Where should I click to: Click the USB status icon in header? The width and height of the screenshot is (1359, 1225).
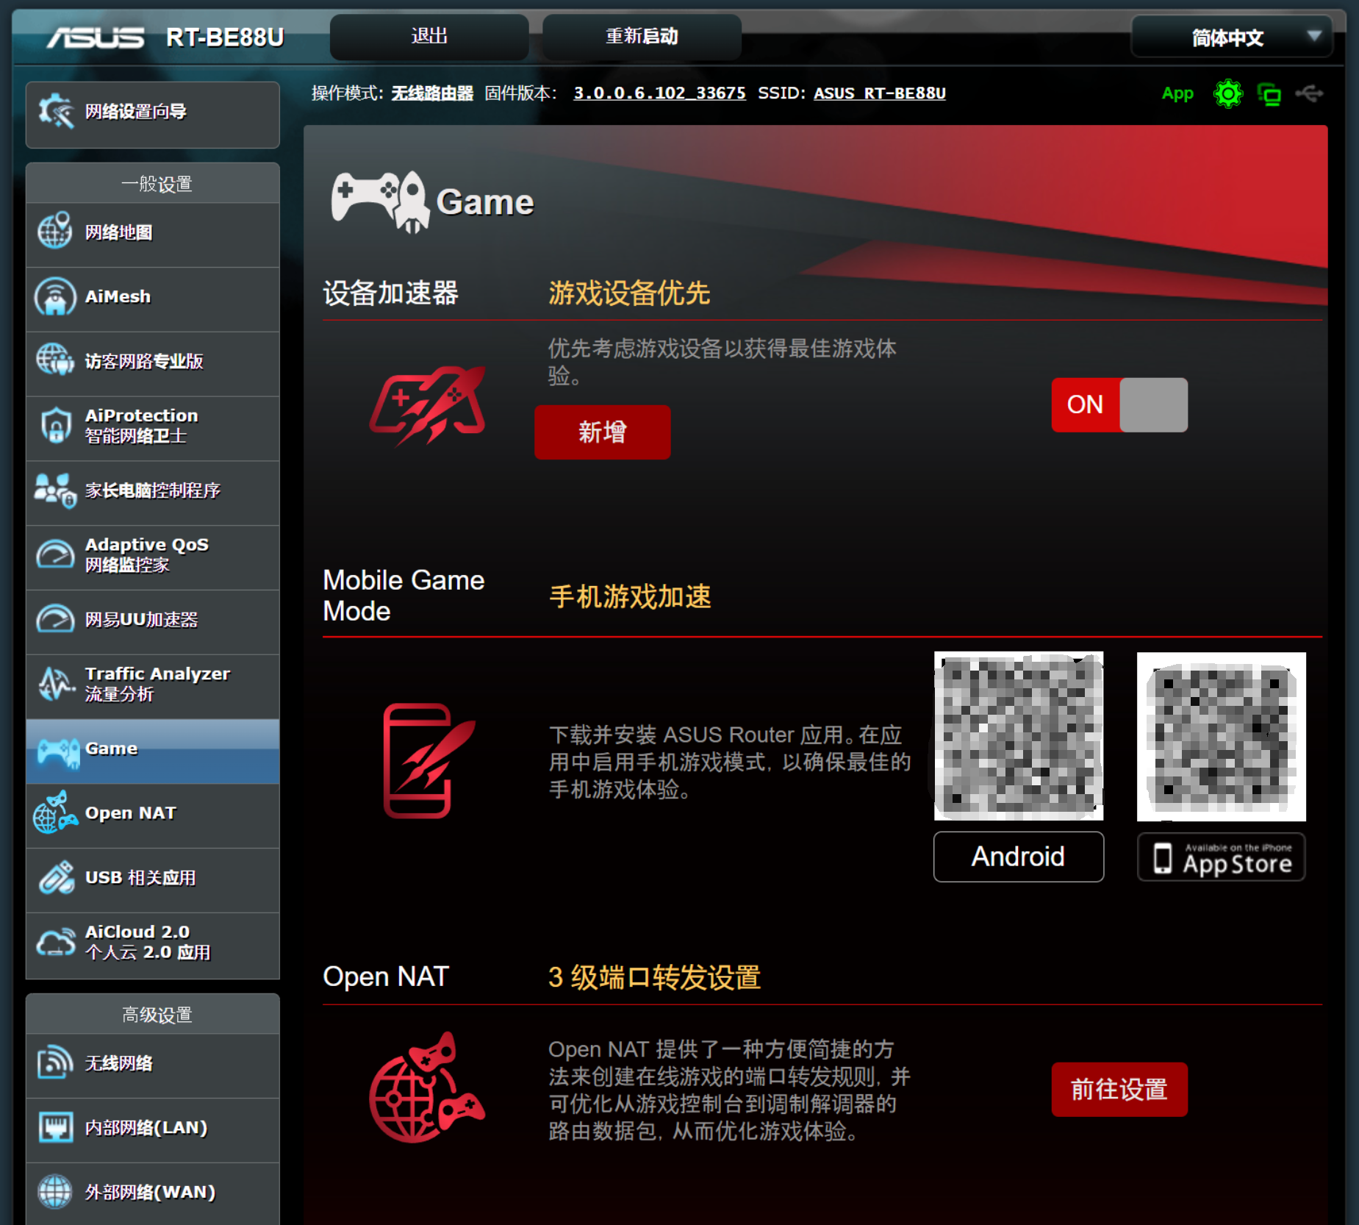(x=1309, y=93)
